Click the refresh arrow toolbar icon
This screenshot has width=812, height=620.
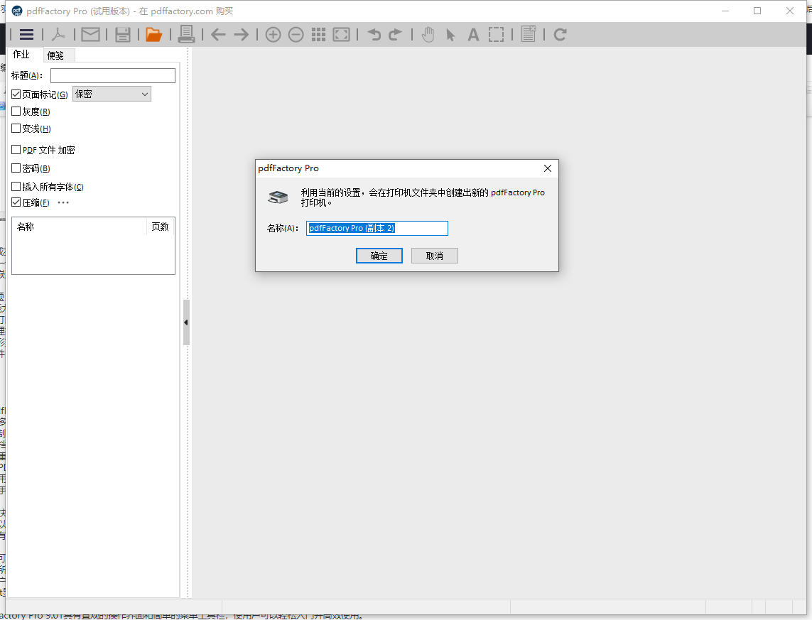(x=560, y=34)
